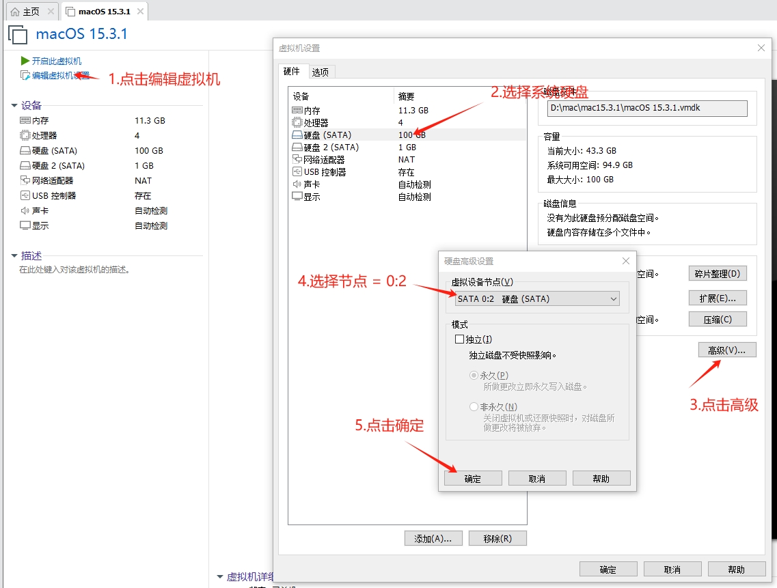Click the 最大大小: 100 GB text

tap(580, 180)
